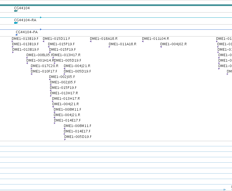This screenshot has width=232, height=191.
Task: Click the DME1-011A18.R label
Action: tap(122, 44)
